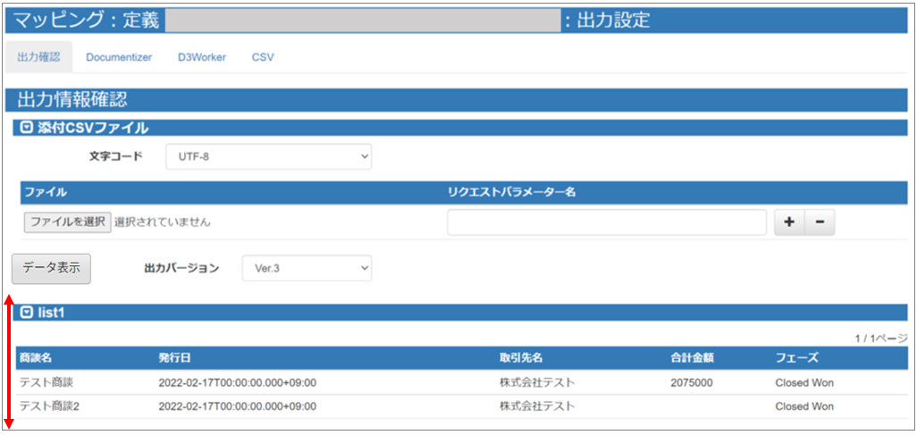This screenshot has width=917, height=435.
Task: Switch to the 出力確認 tab
Action: [38, 57]
